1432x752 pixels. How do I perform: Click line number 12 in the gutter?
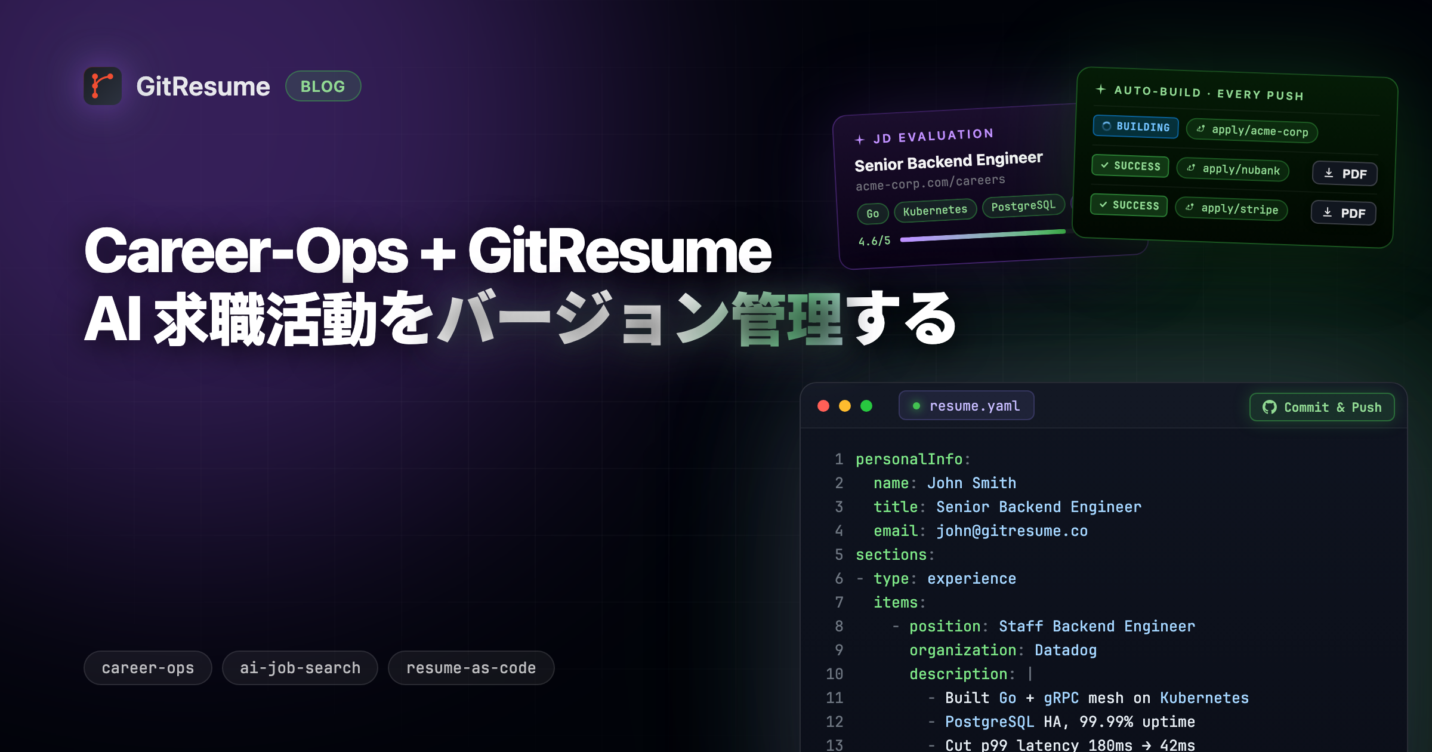tap(834, 722)
